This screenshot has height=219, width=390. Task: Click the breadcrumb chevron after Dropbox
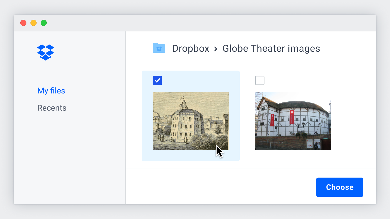[x=216, y=49]
